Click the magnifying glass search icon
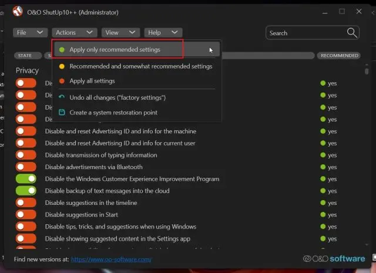Image resolution: width=376 pixels, height=273 pixels. coord(352,33)
